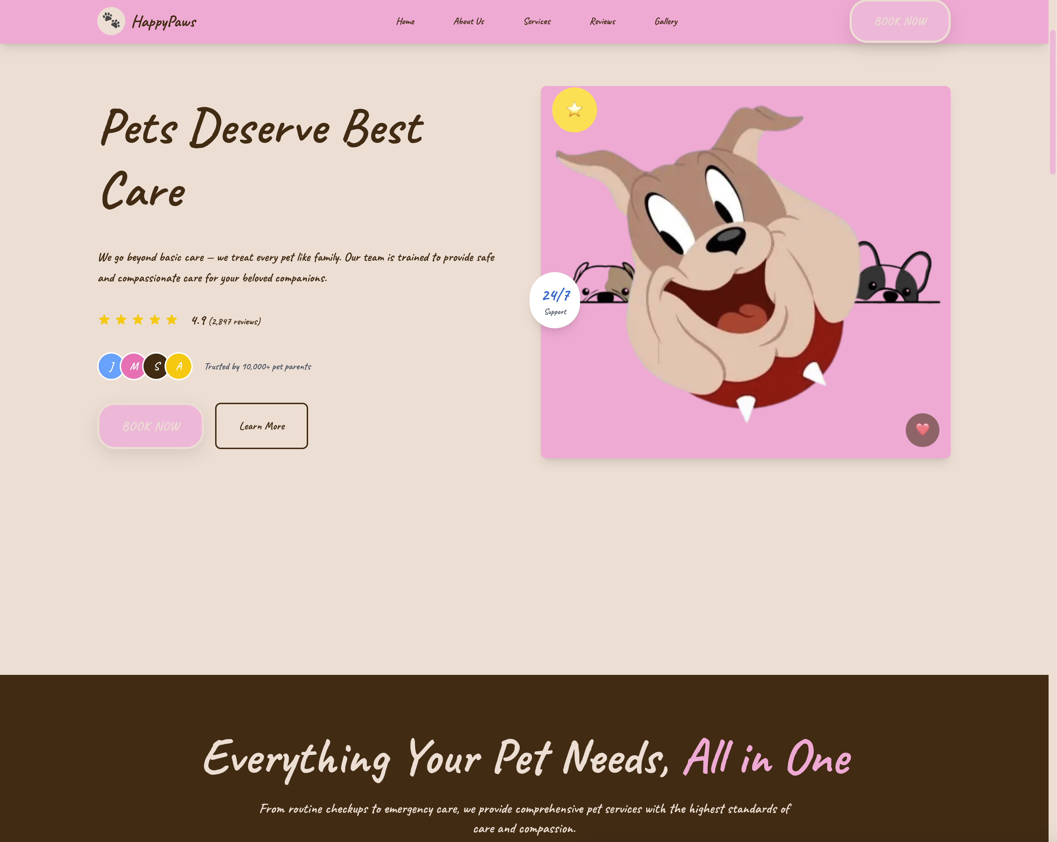The width and height of the screenshot is (1057, 842).
Task: Select the pink M avatar circle
Action: [133, 366]
